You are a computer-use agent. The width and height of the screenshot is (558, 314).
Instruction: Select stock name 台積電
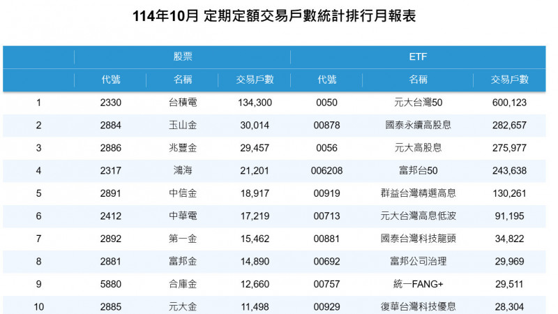point(183,103)
